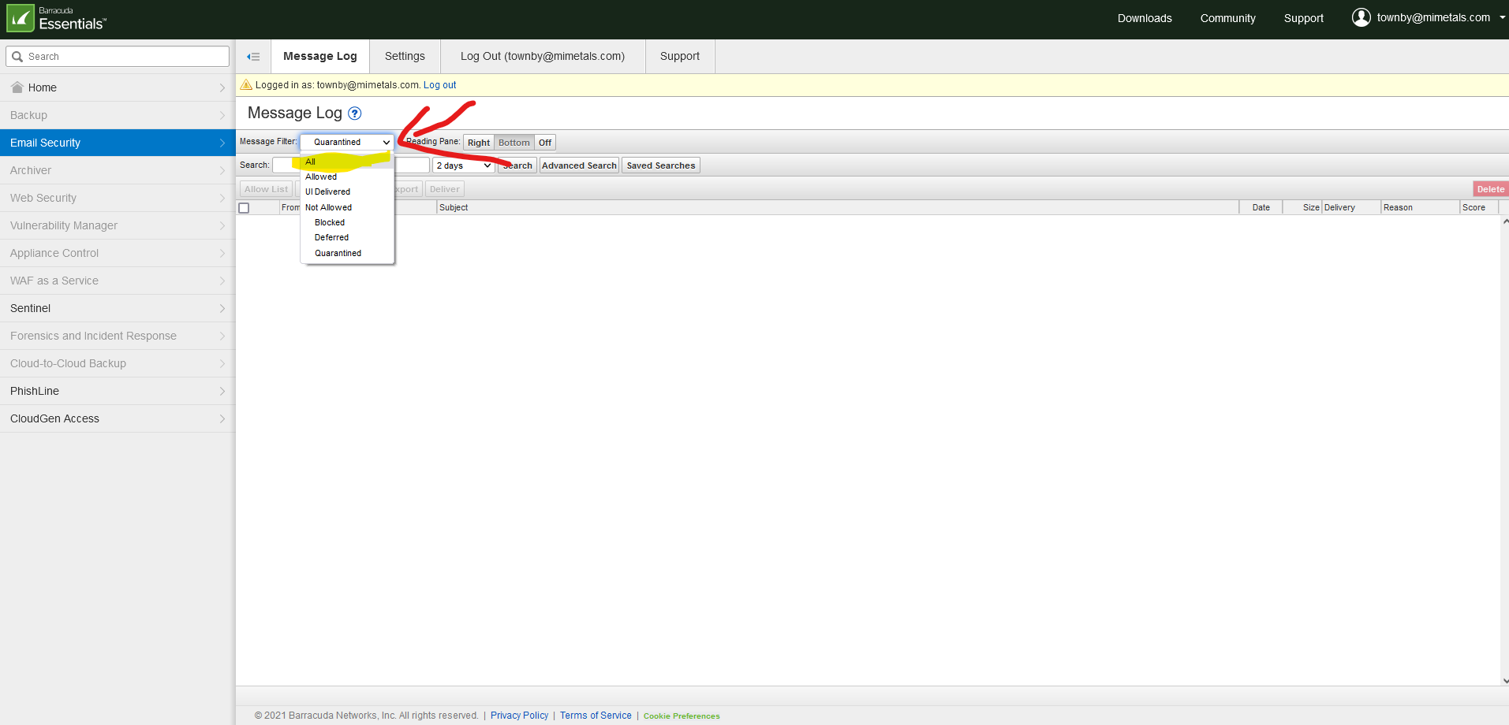Select Not Allowed filter option
This screenshot has width=1509, height=725.
click(347, 207)
